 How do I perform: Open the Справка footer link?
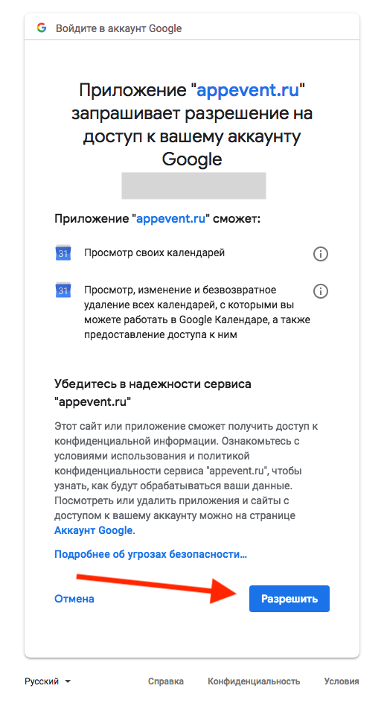point(166,681)
